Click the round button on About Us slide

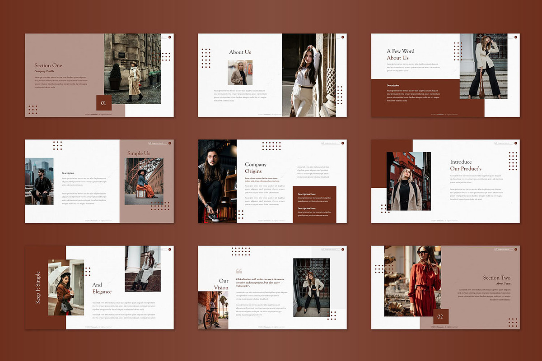(x=343, y=37)
